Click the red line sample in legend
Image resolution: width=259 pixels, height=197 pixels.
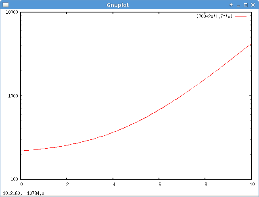(x=241, y=17)
